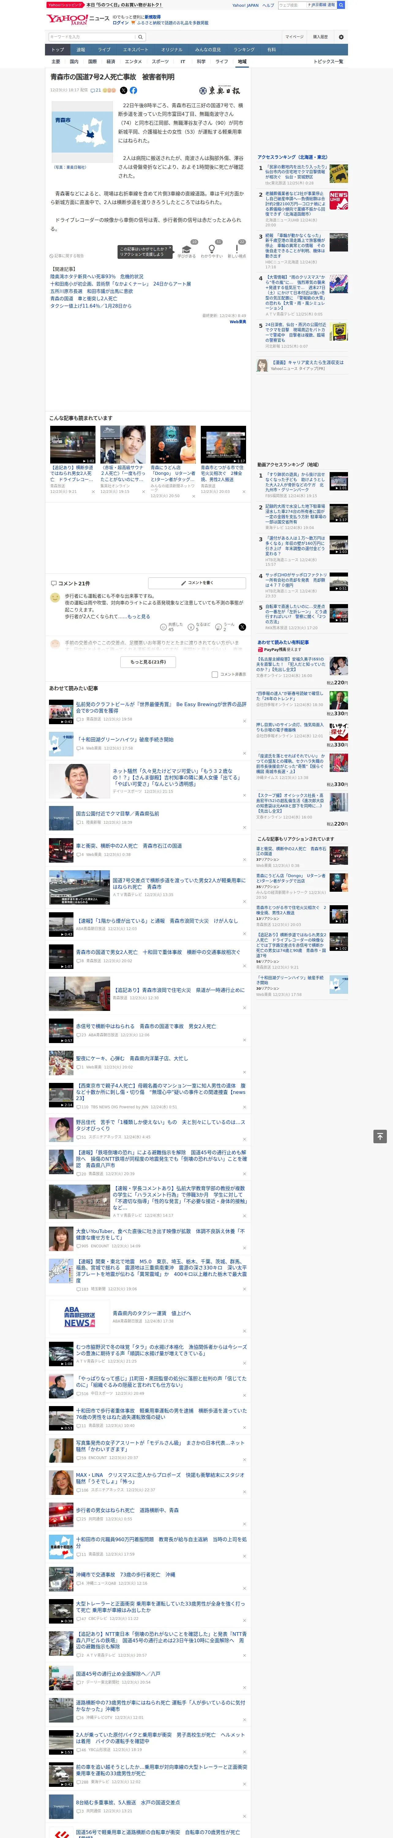Open the settings gear icon
This screenshot has width=393, height=1838.
341,37
